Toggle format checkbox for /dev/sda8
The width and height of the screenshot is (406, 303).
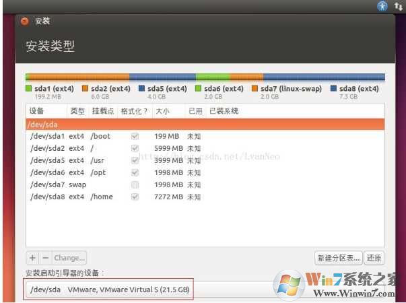(135, 197)
